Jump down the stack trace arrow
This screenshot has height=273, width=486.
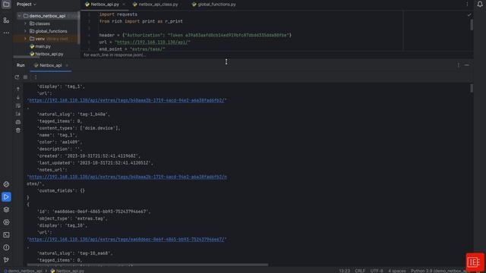(18, 98)
